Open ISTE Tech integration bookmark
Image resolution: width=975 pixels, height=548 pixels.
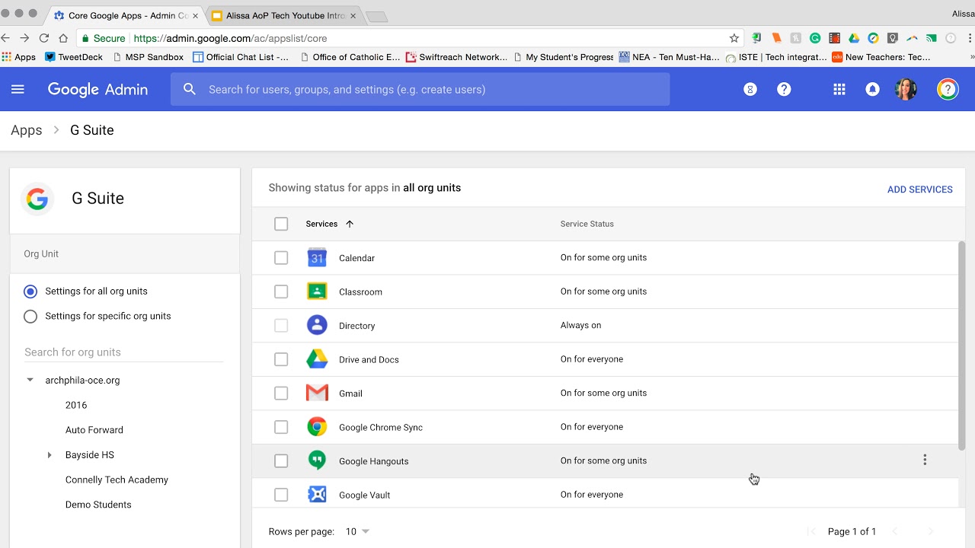(x=776, y=57)
